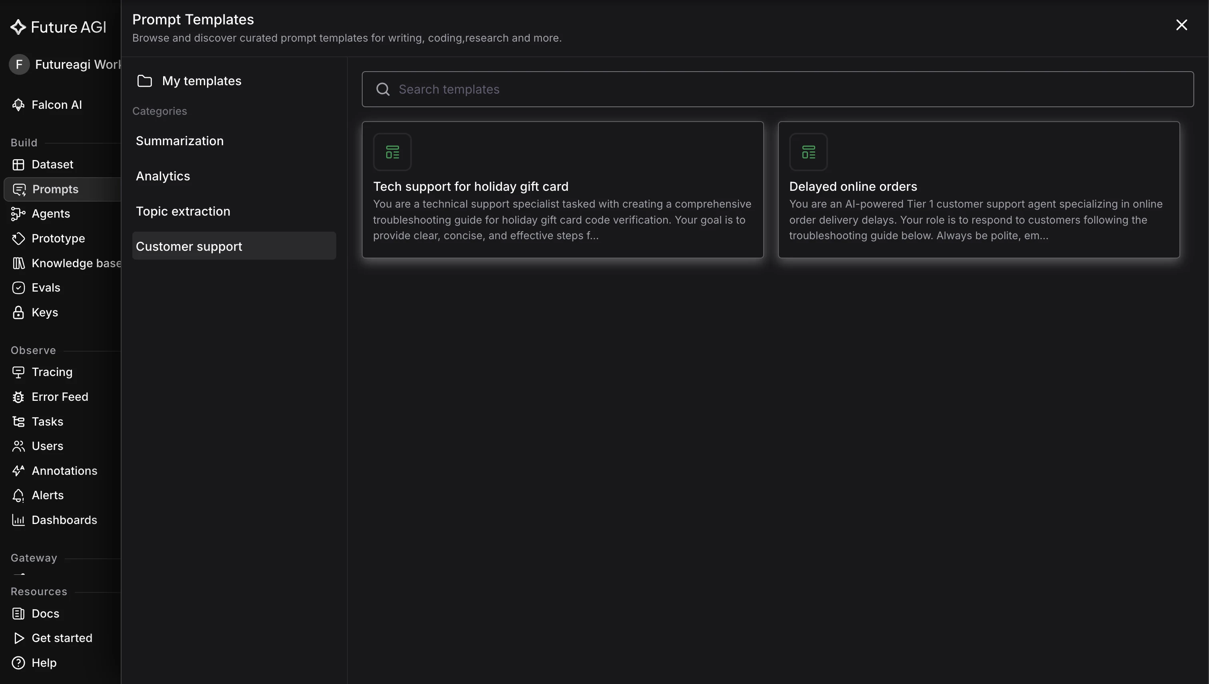Select the Topic extraction category
The width and height of the screenshot is (1209, 684).
point(234,212)
